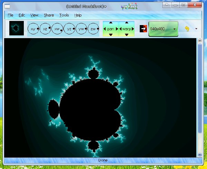Click the xy rotation dial
The image size is (207, 169).
33,29
